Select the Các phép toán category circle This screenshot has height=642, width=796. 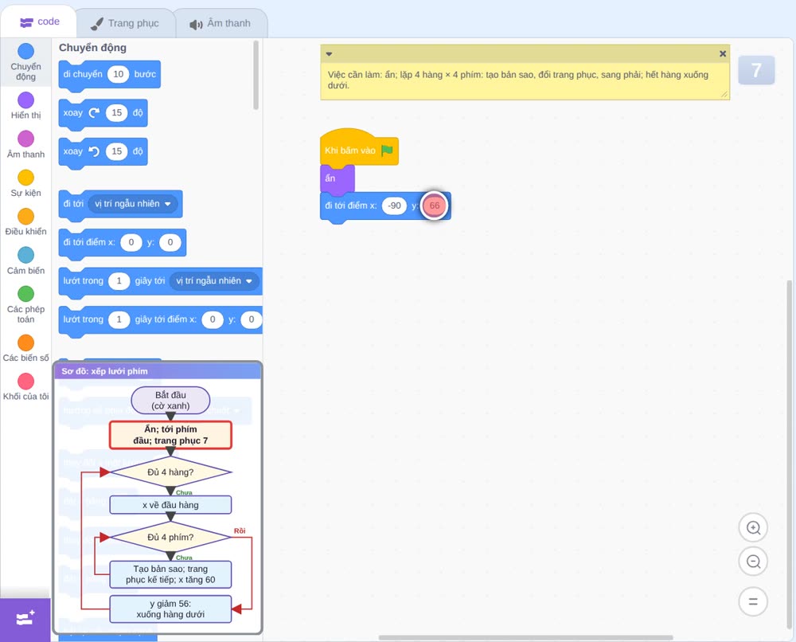pyautogui.click(x=26, y=294)
